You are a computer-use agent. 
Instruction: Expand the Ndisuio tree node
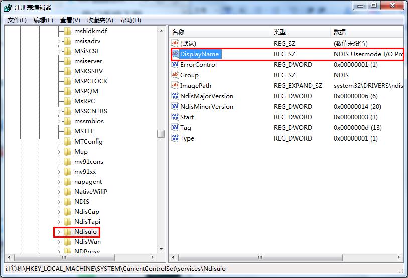coord(59,232)
